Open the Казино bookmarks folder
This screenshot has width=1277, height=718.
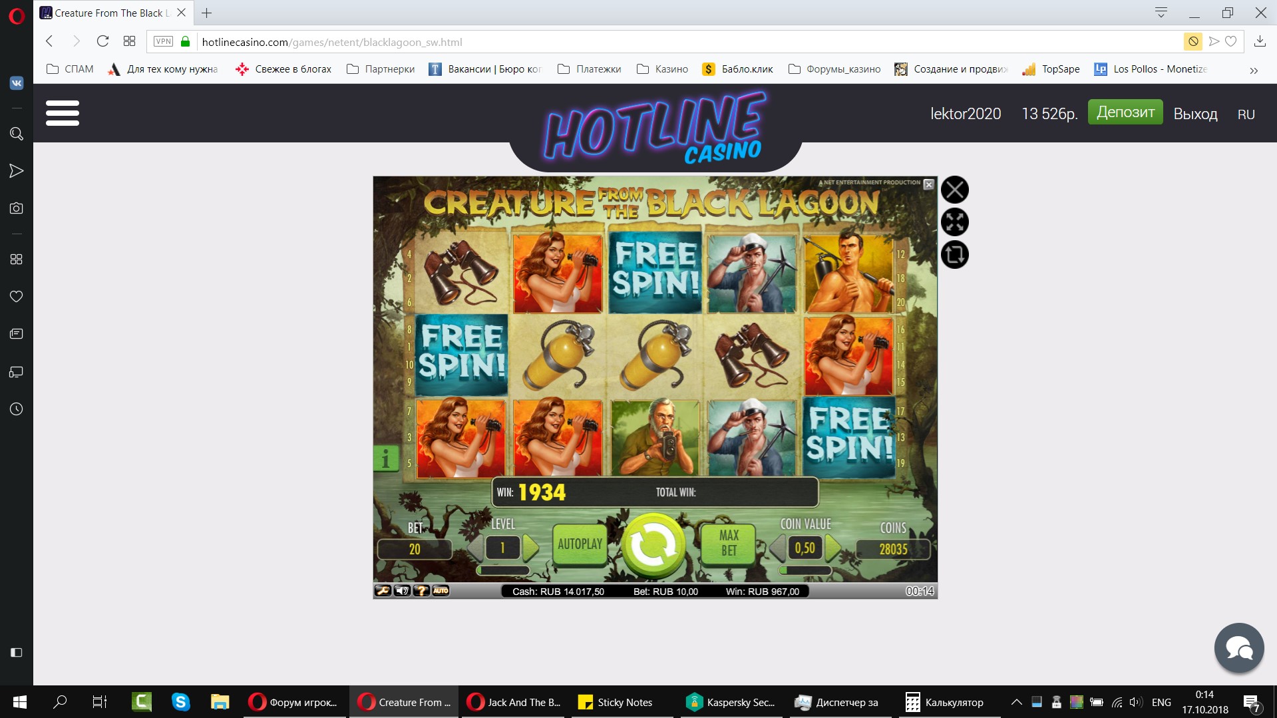[x=662, y=69]
